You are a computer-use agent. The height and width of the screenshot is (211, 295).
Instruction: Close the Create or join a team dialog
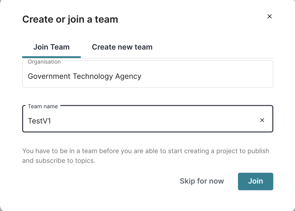(x=269, y=16)
